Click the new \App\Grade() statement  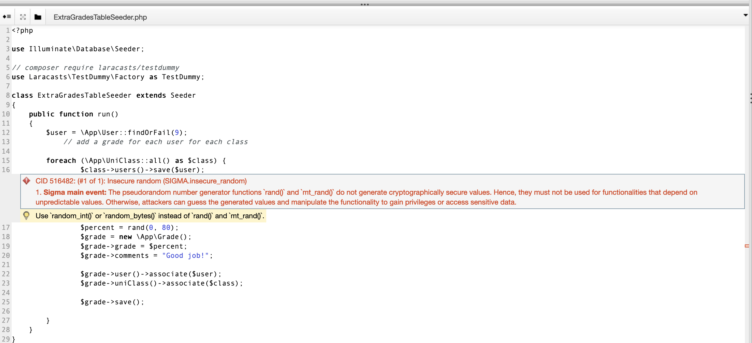155,237
